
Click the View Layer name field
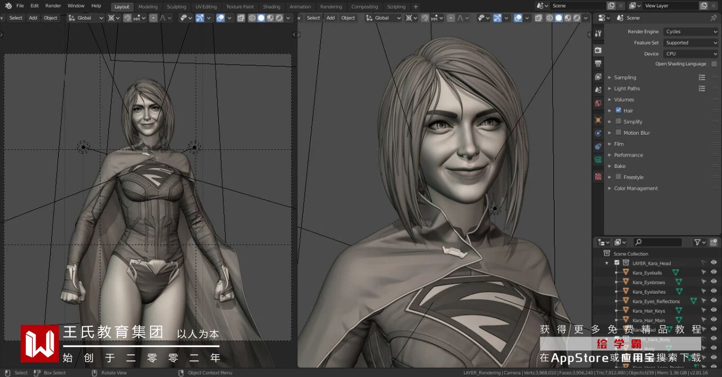point(671,6)
